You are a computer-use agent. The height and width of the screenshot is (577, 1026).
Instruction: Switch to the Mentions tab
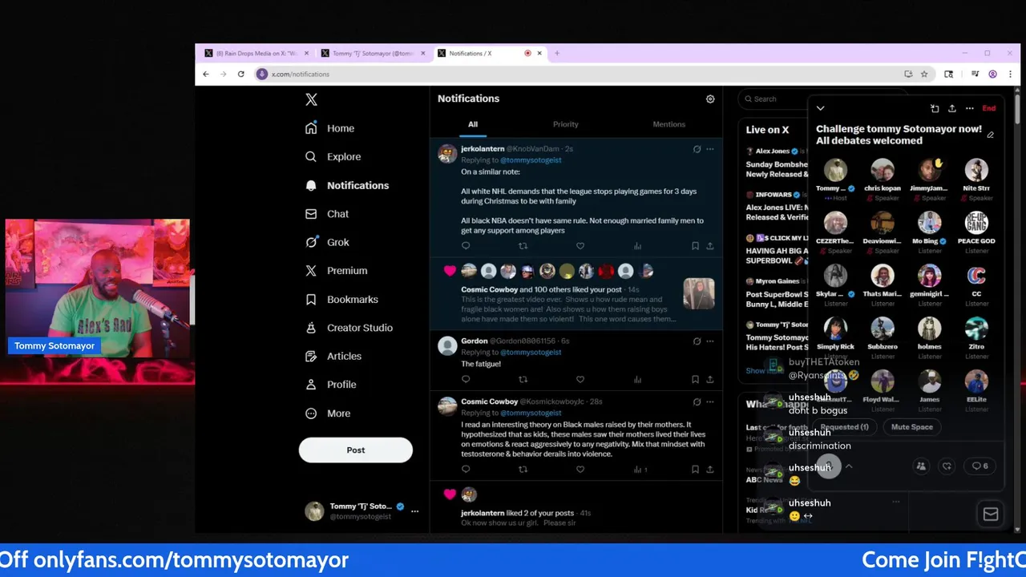click(669, 124)
